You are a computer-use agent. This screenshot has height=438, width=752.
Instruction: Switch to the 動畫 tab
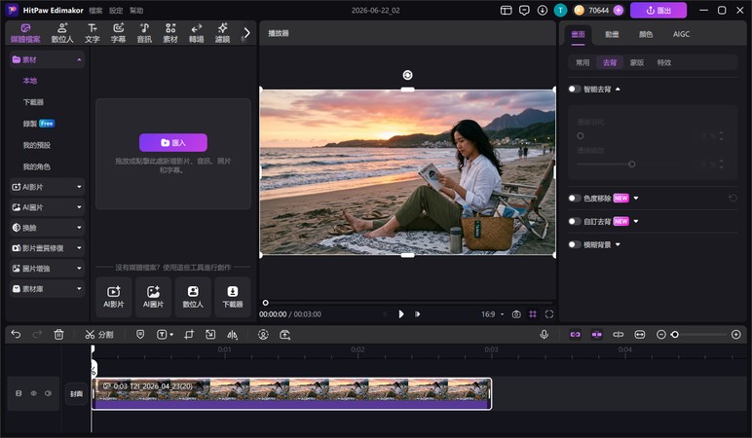pos(612,34)
